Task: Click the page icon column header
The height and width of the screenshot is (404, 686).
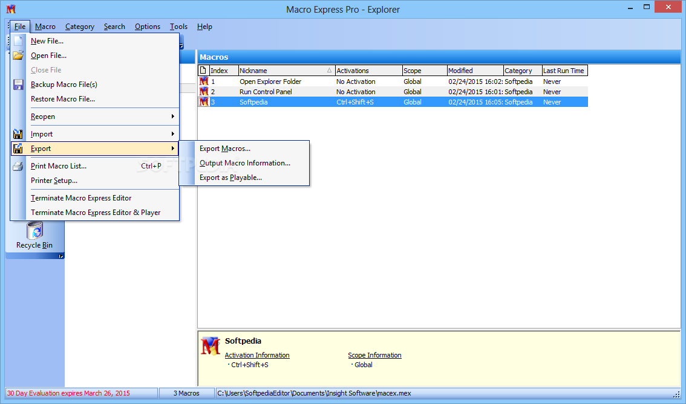Action: (203, 70)
